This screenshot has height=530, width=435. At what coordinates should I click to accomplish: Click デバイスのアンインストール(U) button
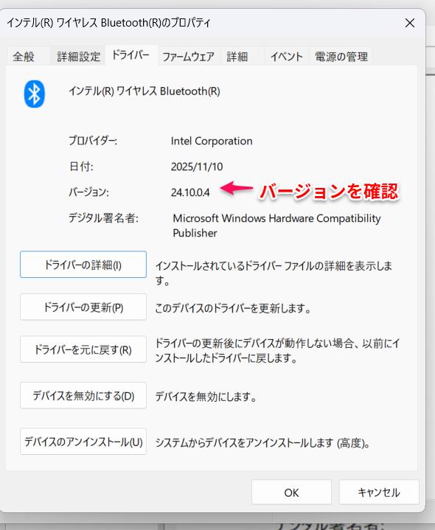pyautogui.click(x=83, y=442)
